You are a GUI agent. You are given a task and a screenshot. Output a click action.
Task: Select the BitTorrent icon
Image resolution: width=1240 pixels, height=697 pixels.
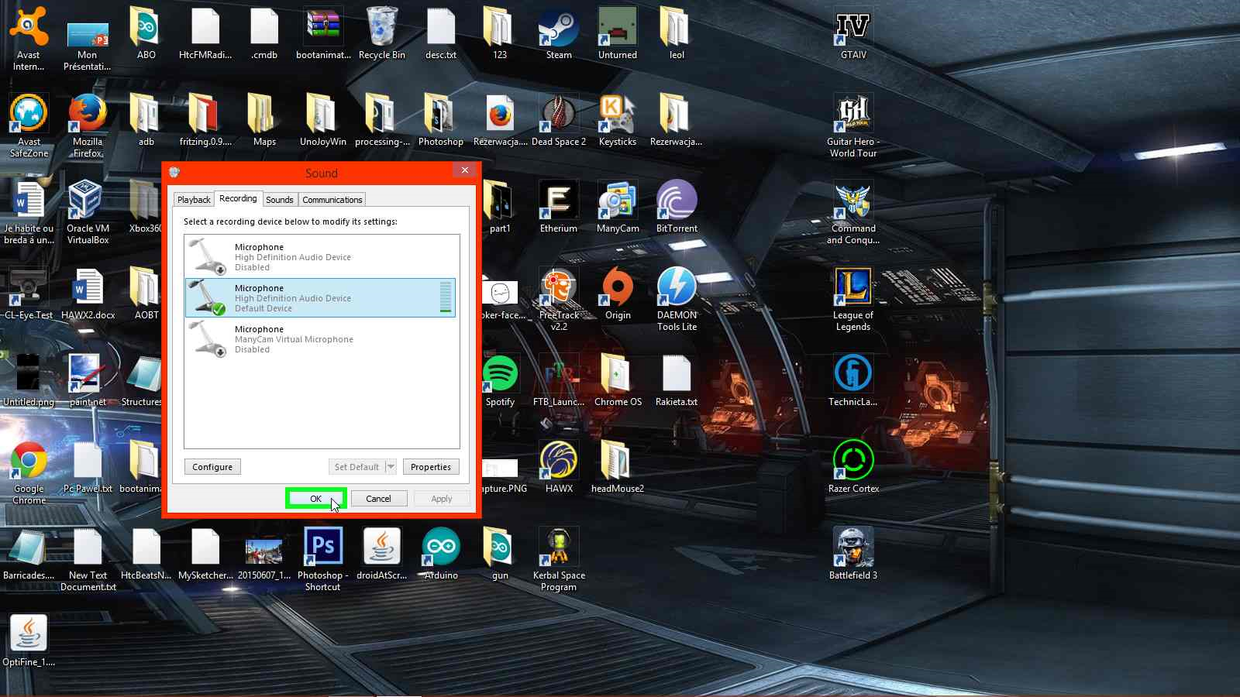click(x=677, y=206)
